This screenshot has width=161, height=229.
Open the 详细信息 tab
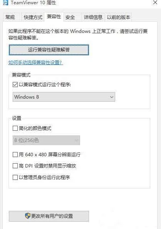(93, 17)
